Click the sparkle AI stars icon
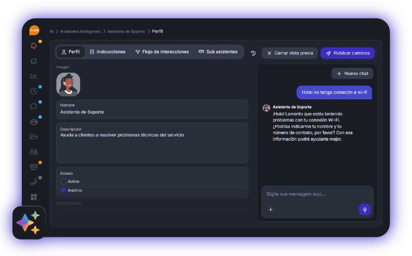 click(x=29, y=222)
